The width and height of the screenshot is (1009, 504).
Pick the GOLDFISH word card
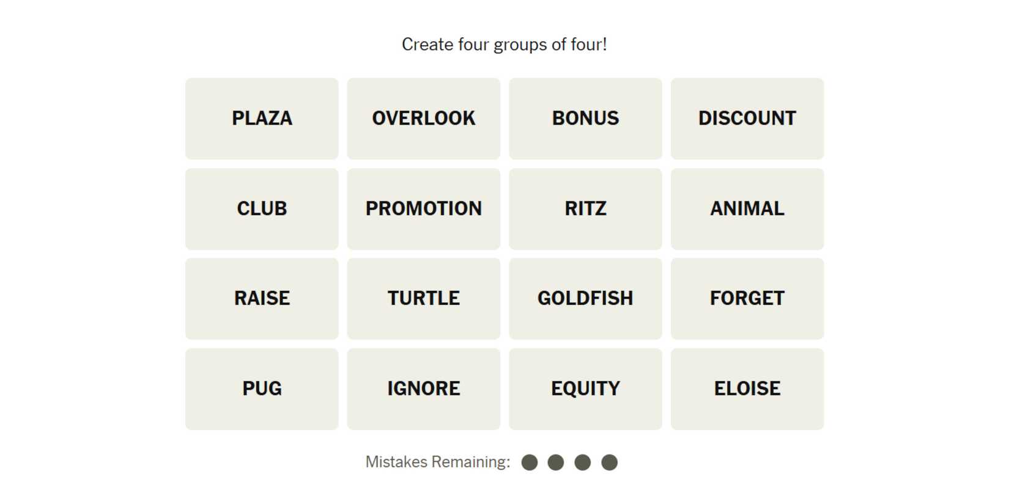point(585,299)
